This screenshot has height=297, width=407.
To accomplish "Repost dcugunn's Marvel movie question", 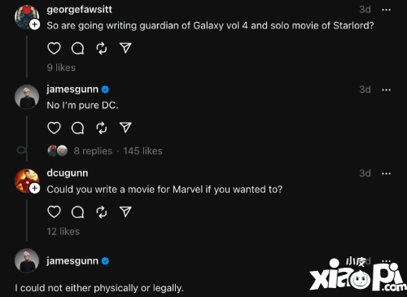I will pos(102,212).
